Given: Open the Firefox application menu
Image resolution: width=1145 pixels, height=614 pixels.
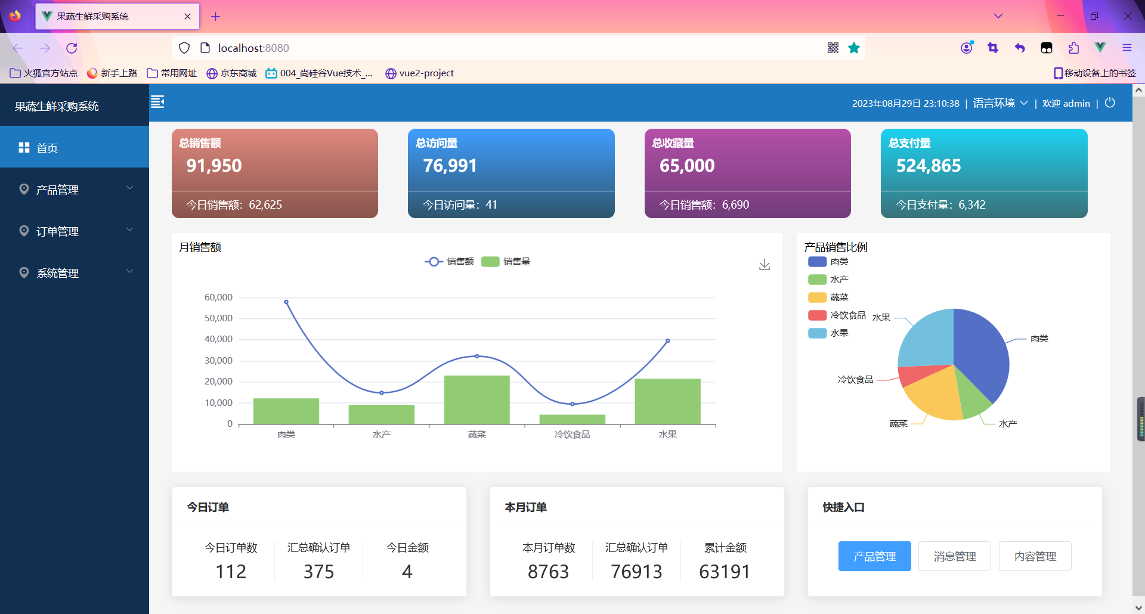Looking at the screenshot, I should tap(1127, 48).
